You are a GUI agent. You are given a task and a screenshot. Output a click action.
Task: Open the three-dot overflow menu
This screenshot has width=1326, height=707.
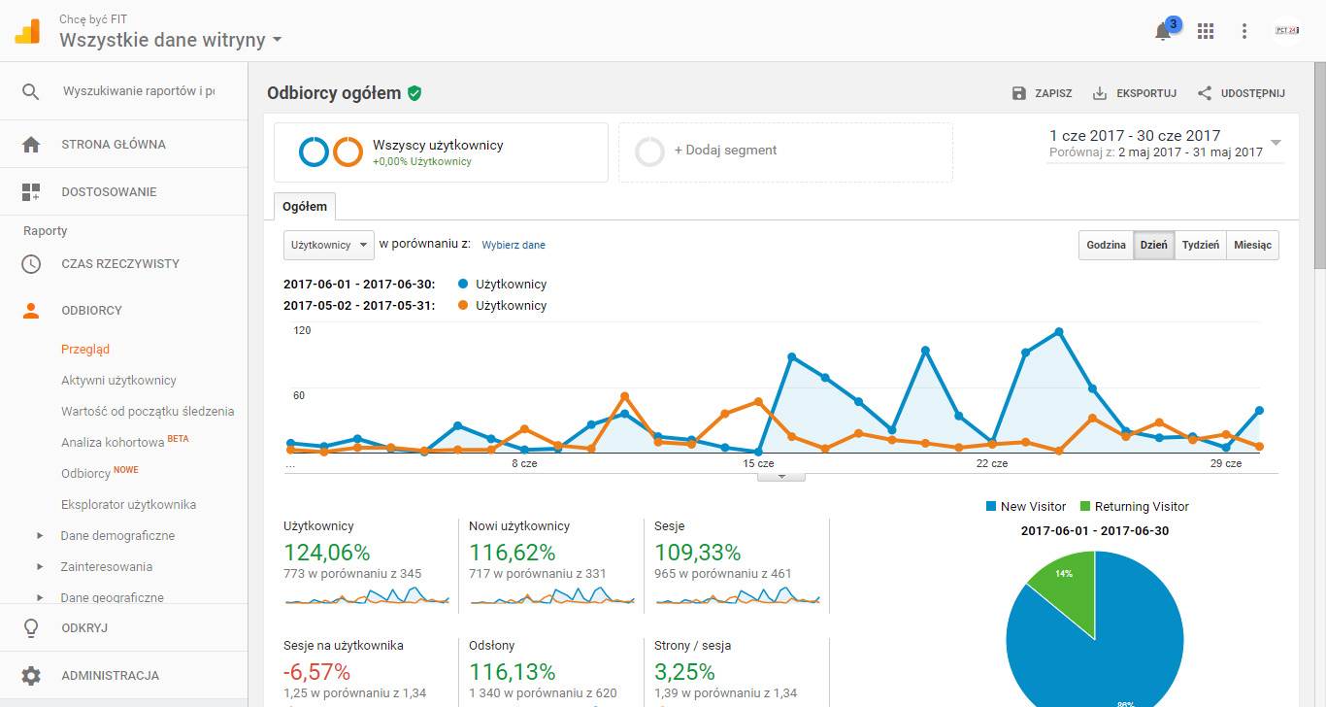pos(1243,30)
